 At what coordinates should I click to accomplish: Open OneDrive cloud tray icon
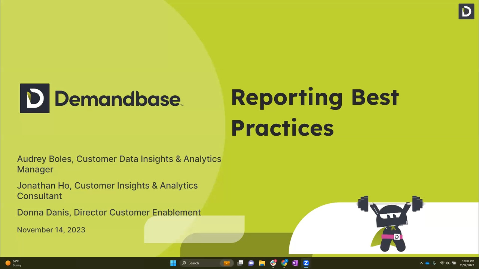point(427,263)
